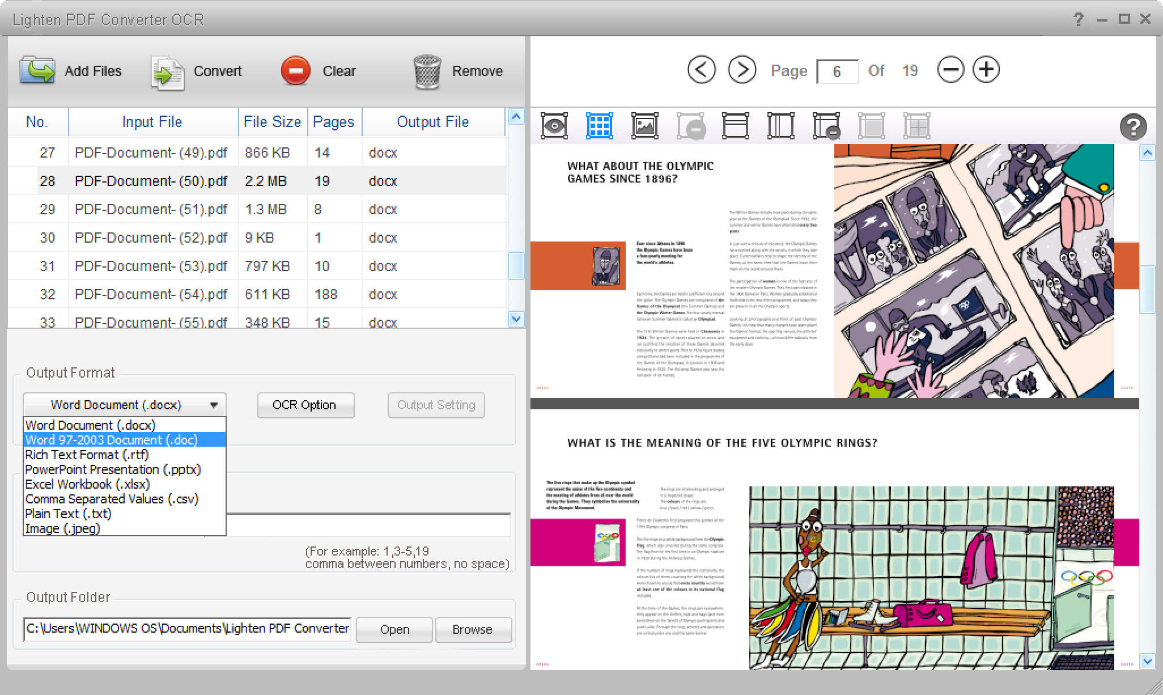The image size is (1163, 695).
Task: Click Open output folder button
Action: click(394, 629)
